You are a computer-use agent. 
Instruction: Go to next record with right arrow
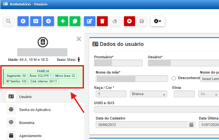(48, 21)
